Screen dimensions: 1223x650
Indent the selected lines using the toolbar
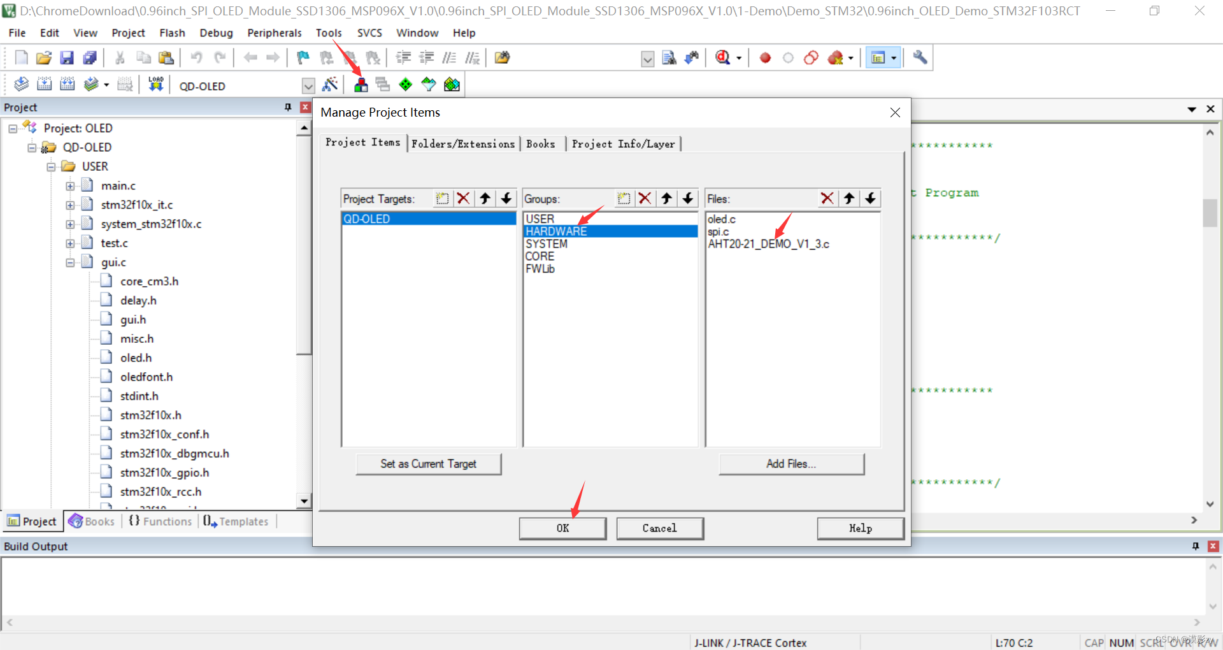(x=403, y=58)
